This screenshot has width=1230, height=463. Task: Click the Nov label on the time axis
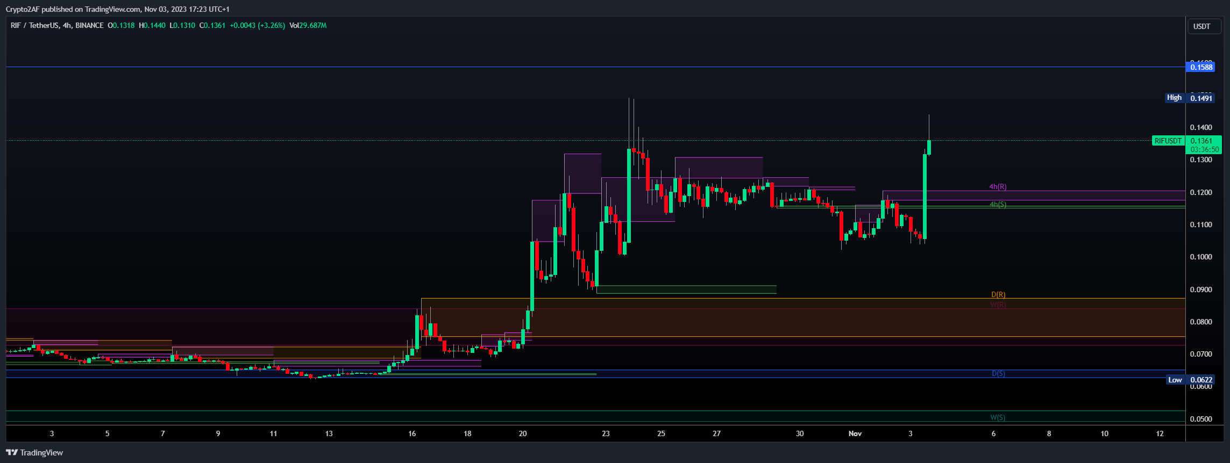point(855,433)
